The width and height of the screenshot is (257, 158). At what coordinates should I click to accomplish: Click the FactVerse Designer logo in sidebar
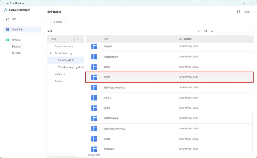(6, 10)
